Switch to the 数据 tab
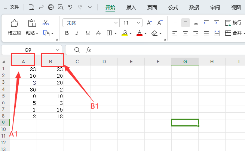This screenshot has height=151, width=245. [x=194, y=7]
